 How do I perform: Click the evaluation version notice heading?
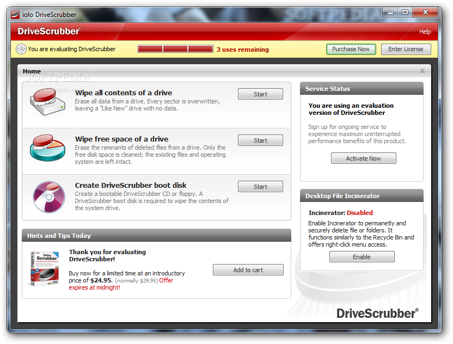pyautogui.click(x=351, y=109)
